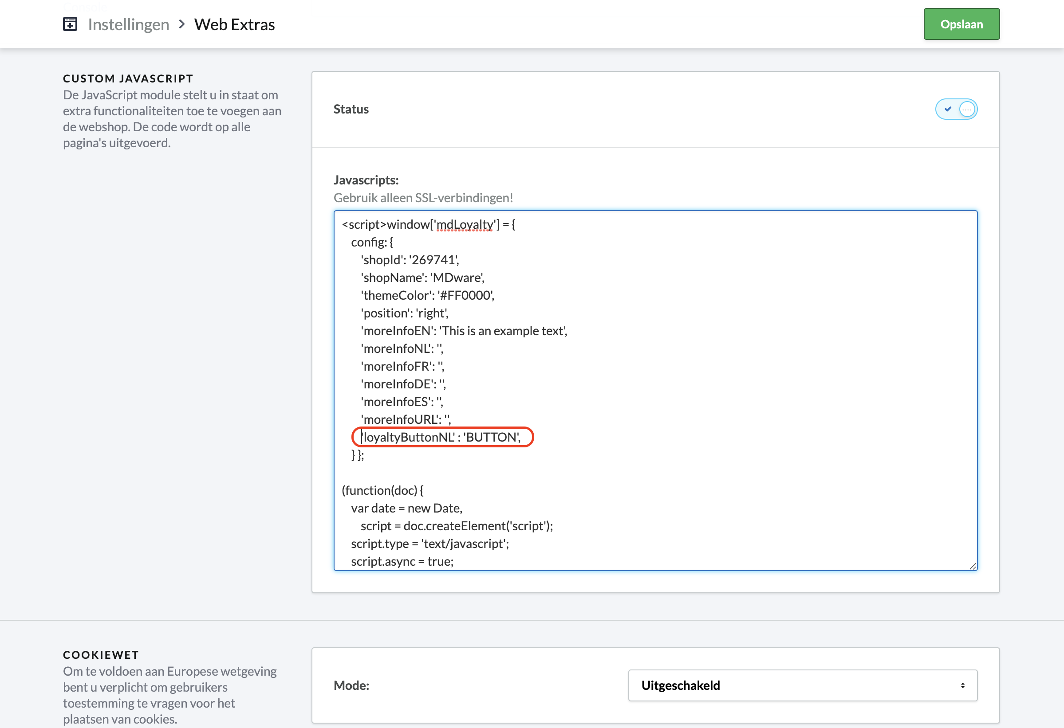This screenshot has width=1064, height=728.
Task: Click the Gebruik alleen SSL-verbindingen hint
Action: click(423, 198)
